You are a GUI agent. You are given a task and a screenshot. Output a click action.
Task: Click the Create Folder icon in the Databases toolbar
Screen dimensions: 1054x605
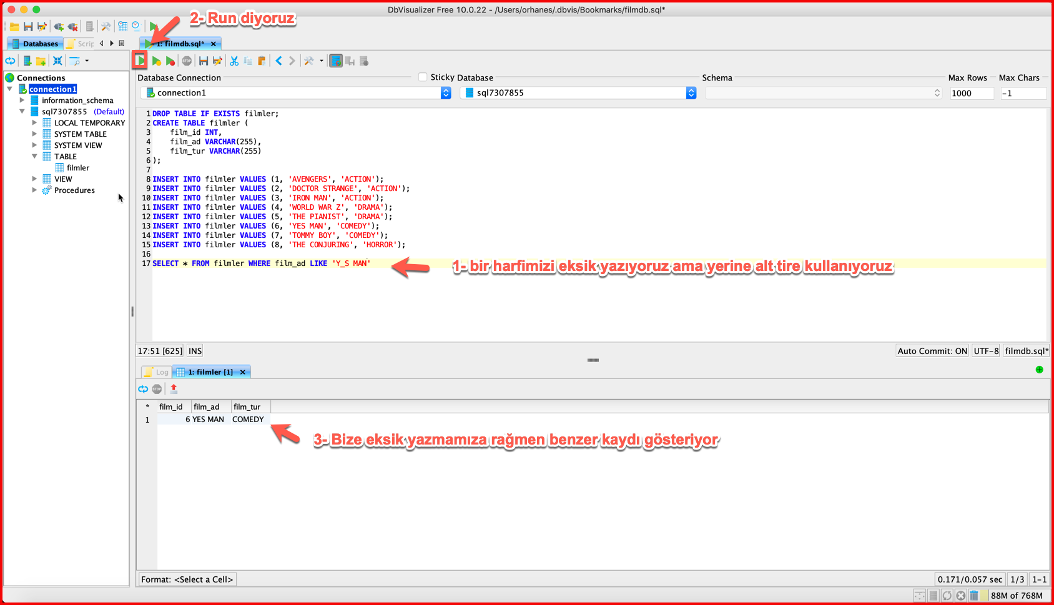pyautogui.click(x=41, y=61)
